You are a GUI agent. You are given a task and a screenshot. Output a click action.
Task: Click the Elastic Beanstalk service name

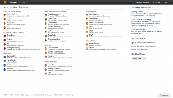click(x=55, y=27)
